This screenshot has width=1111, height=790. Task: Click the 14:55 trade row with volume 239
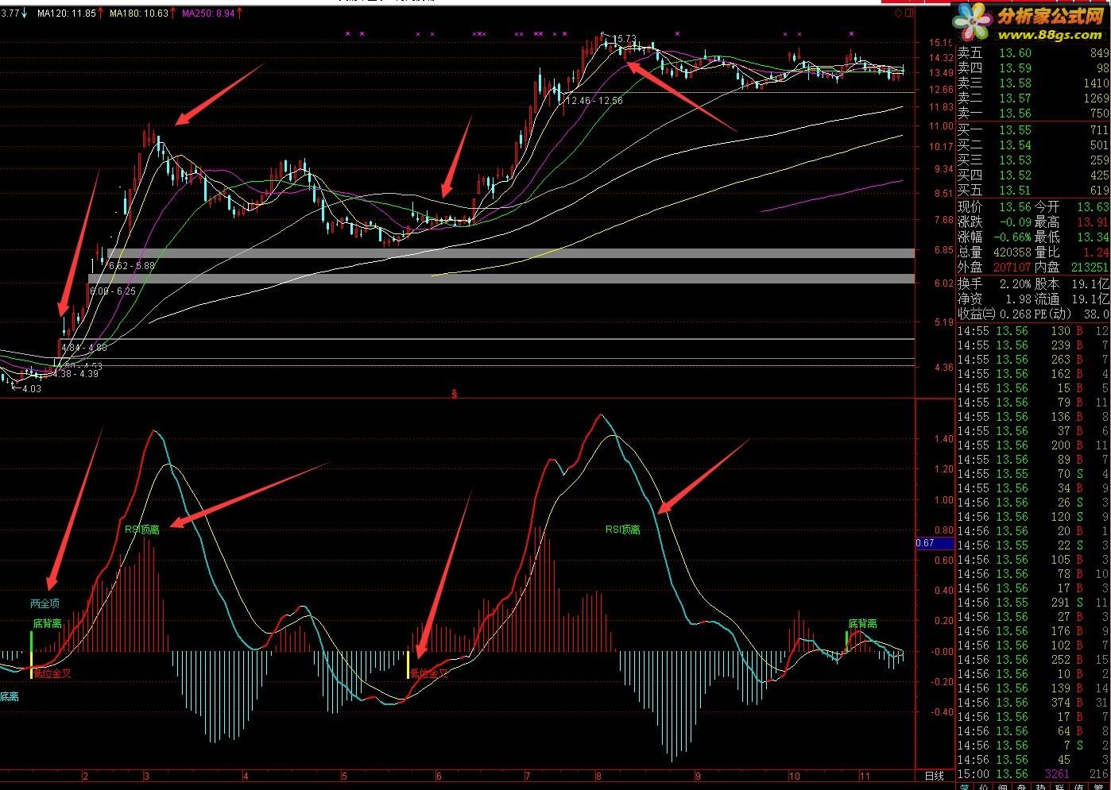click(1033, 345)
